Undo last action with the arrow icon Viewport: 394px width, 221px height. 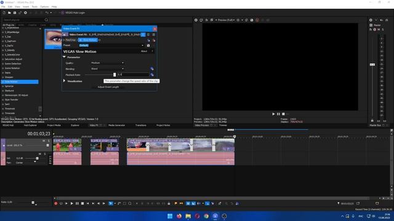pos(47,12)
